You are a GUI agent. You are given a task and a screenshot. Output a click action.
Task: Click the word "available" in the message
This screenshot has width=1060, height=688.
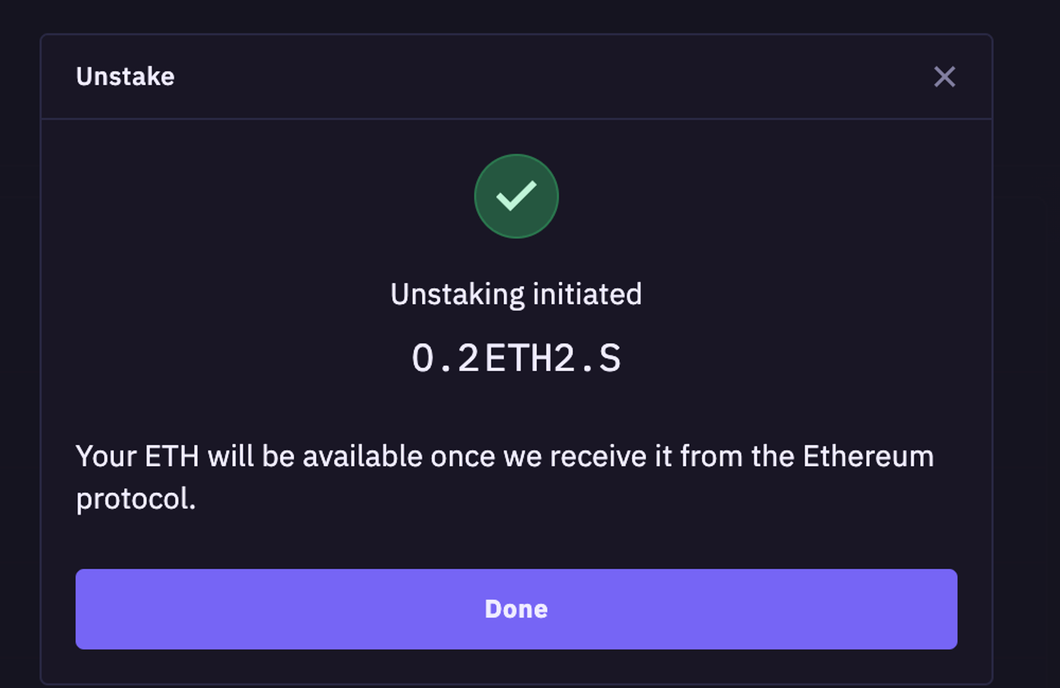(x=362, y=456)
